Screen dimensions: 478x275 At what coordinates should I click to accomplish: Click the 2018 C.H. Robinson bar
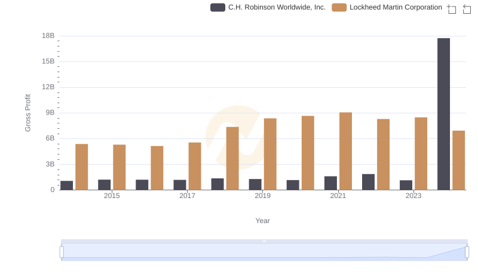[x=217, y=184]
